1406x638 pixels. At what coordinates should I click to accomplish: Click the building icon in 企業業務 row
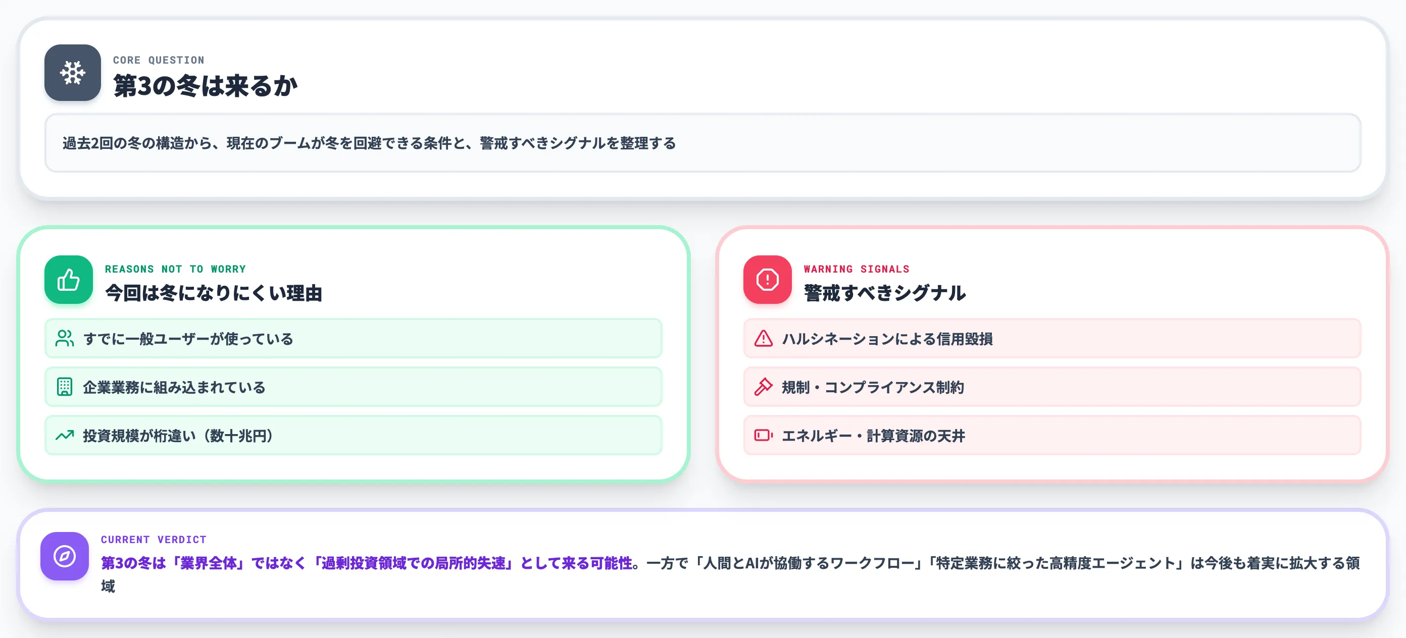click(x=65, y=387)
